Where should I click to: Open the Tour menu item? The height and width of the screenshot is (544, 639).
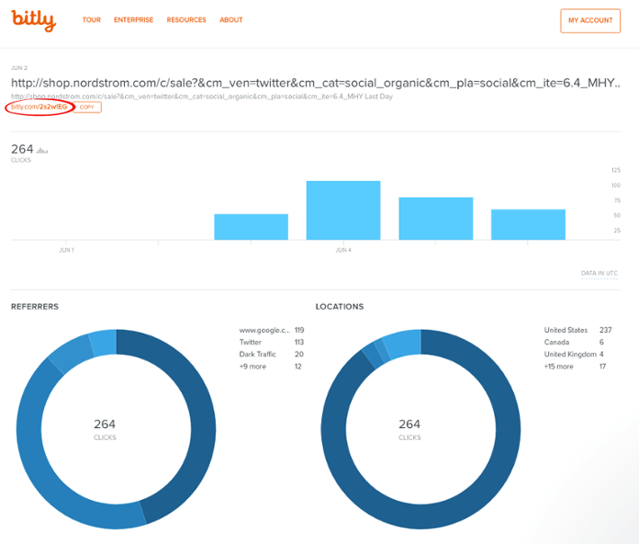[91, 20]
